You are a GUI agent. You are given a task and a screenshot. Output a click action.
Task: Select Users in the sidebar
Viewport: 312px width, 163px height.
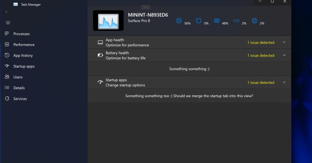coord(18,77)
